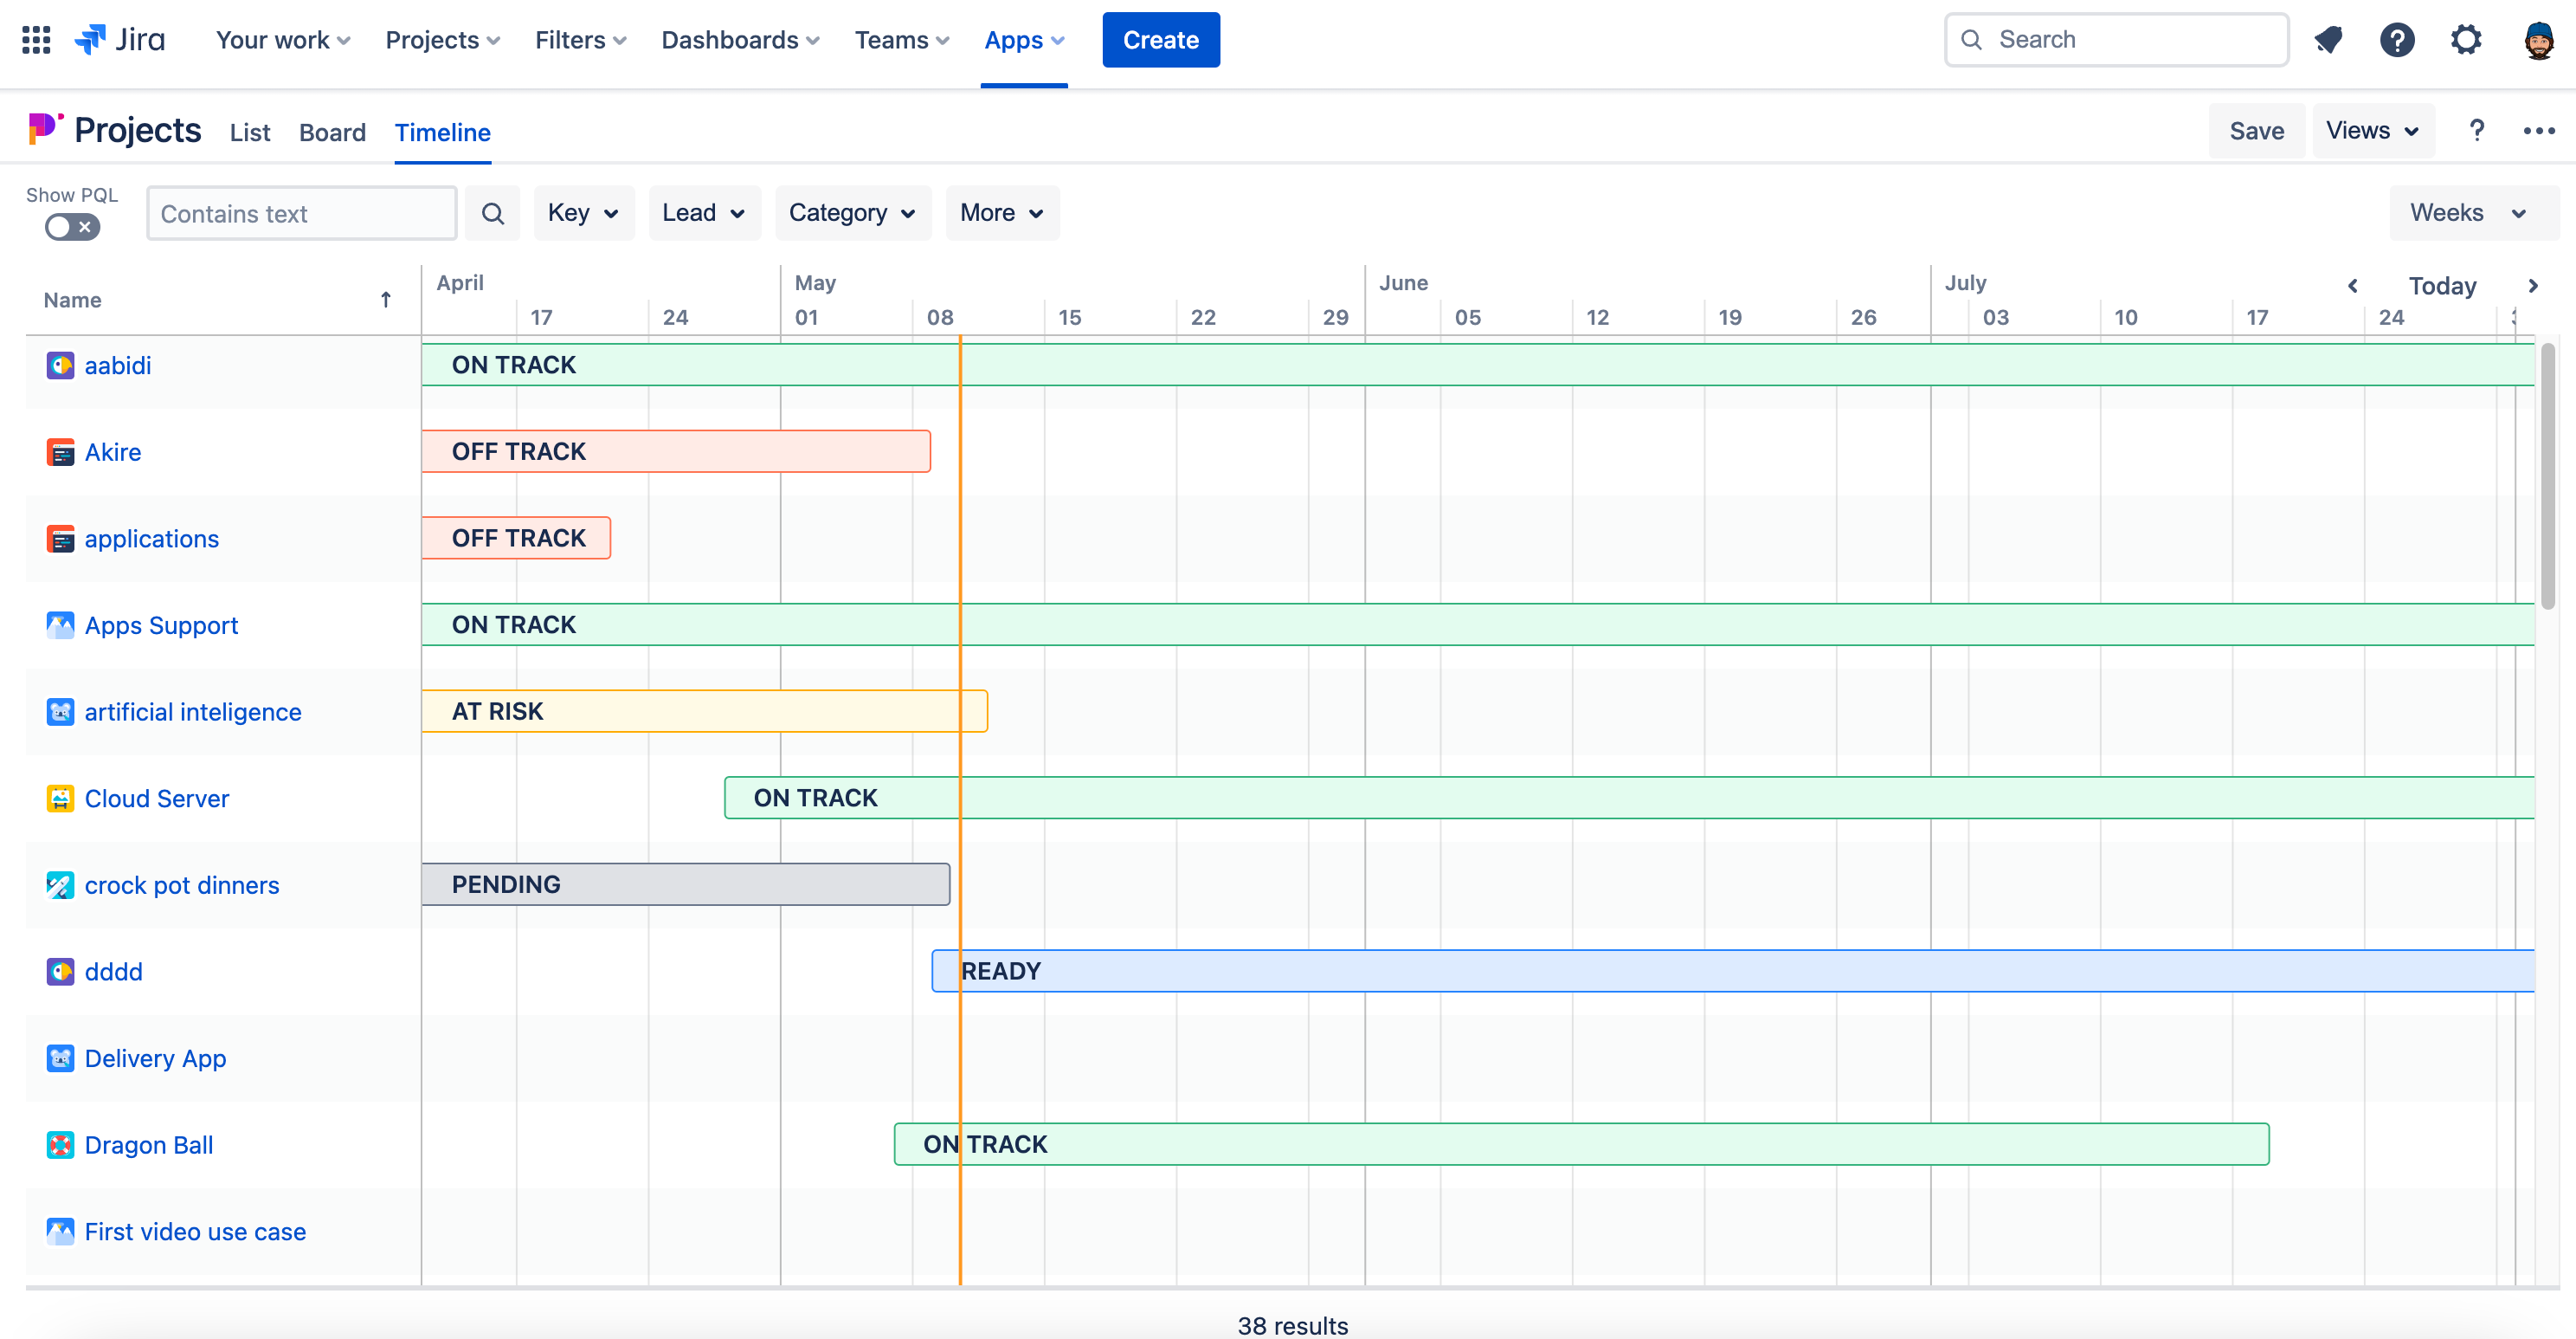Open the Apps menu
The width and height of the screenshot is (2576, 1339).
(x=1023, y=40)
